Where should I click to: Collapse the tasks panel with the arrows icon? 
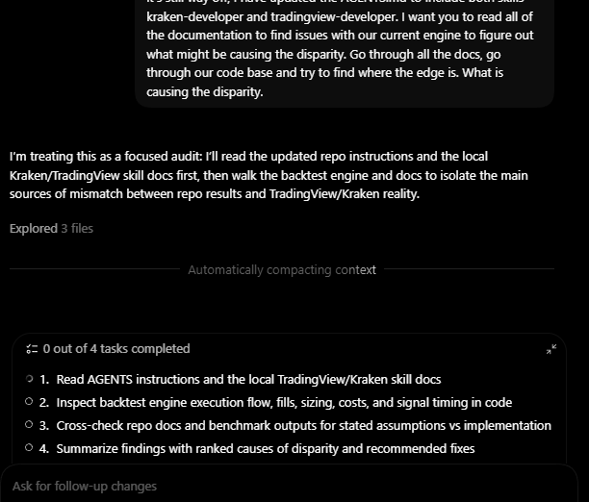551,349
